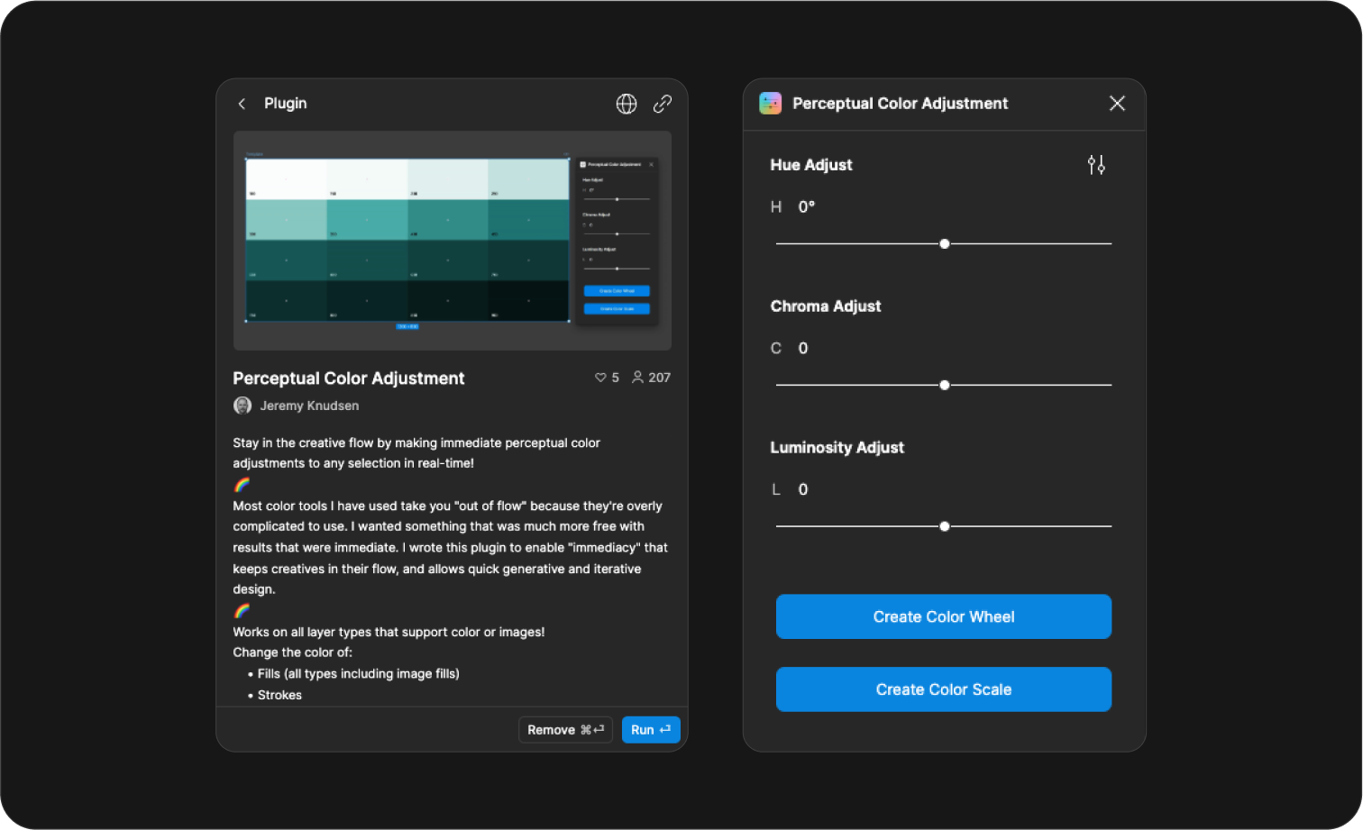Click the Chroma value field showing 0
1363x830 pixels.
(803, 349)
